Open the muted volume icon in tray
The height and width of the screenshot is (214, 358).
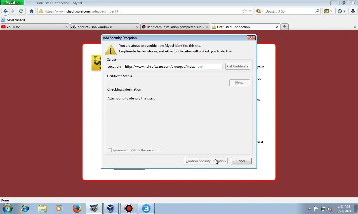330,209
